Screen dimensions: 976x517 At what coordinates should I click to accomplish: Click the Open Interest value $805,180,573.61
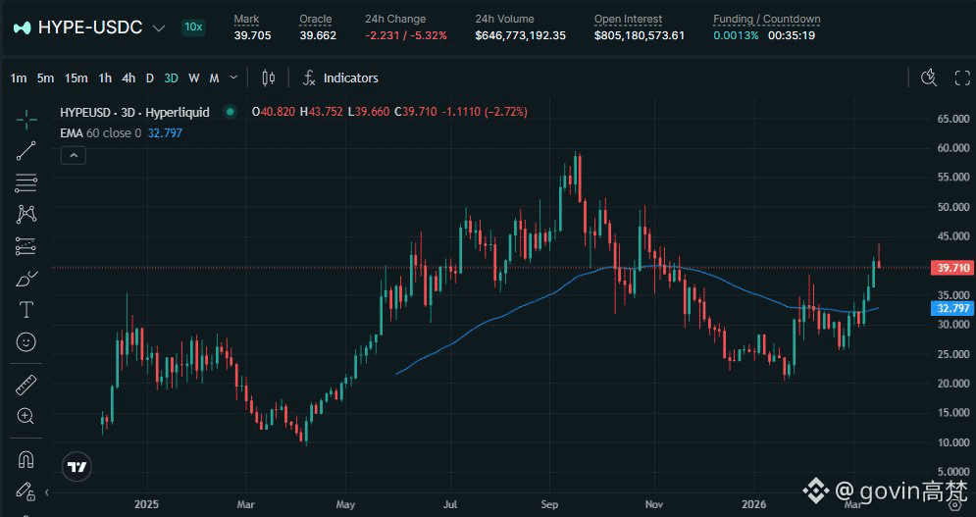pyautogui.click(x=640, y=35)
